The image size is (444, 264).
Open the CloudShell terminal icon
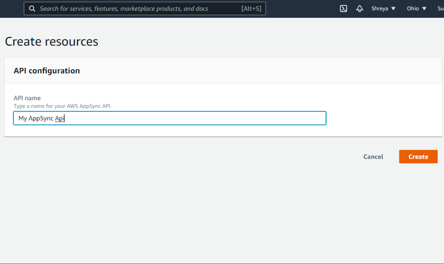[x=343, y=9]
